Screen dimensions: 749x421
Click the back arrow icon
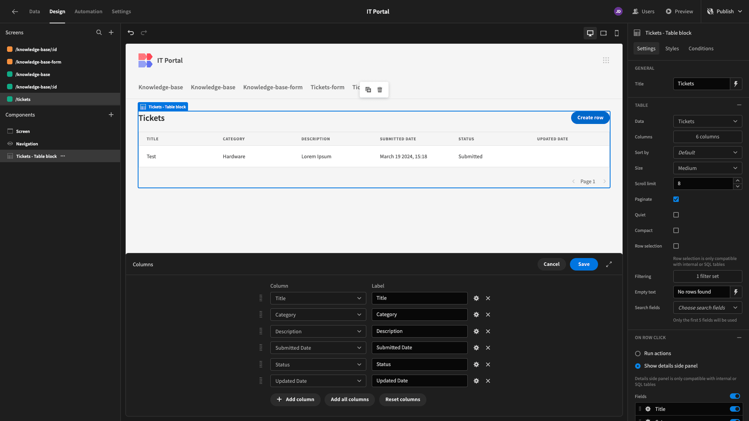pyautogui.click(x=15, y=12)
